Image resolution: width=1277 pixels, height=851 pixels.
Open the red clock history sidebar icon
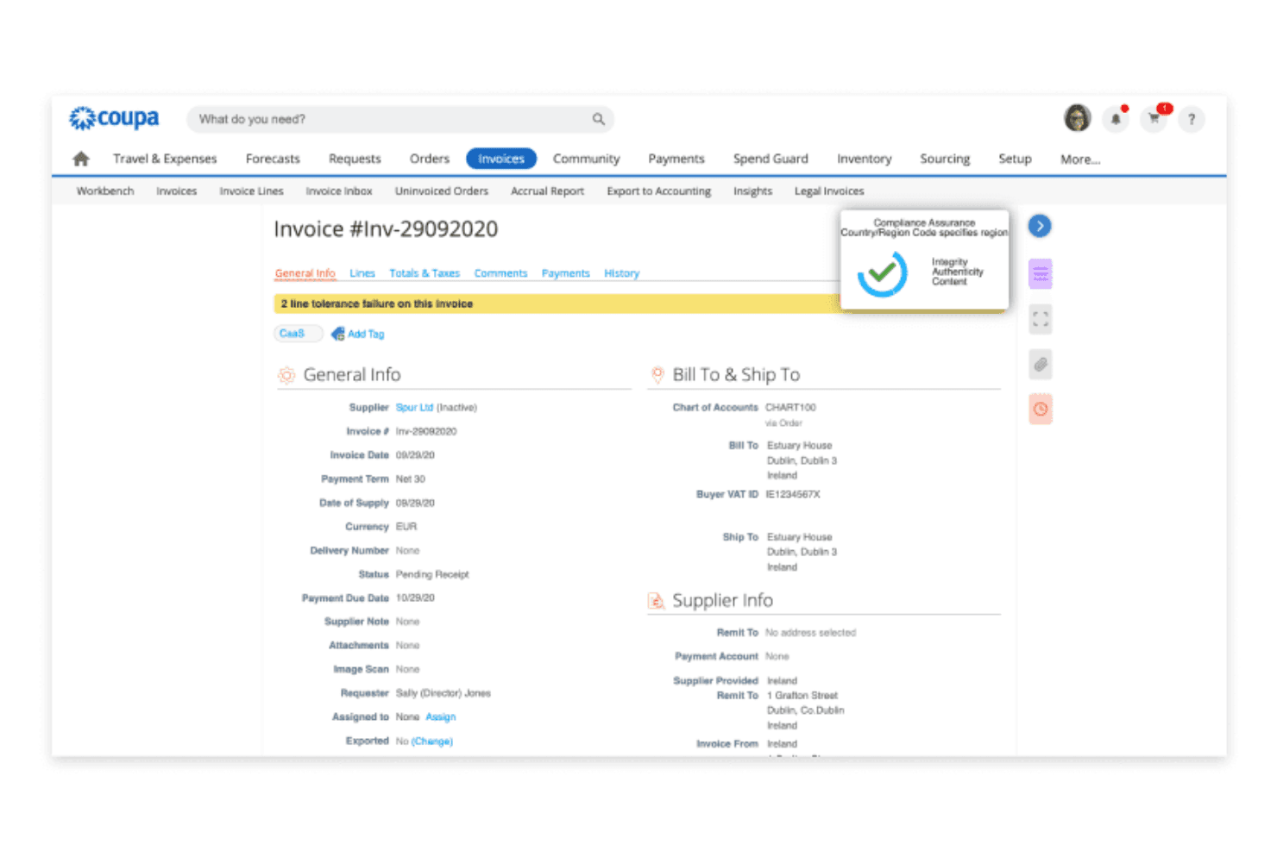pyautogui.click(x=1041, y=409)
